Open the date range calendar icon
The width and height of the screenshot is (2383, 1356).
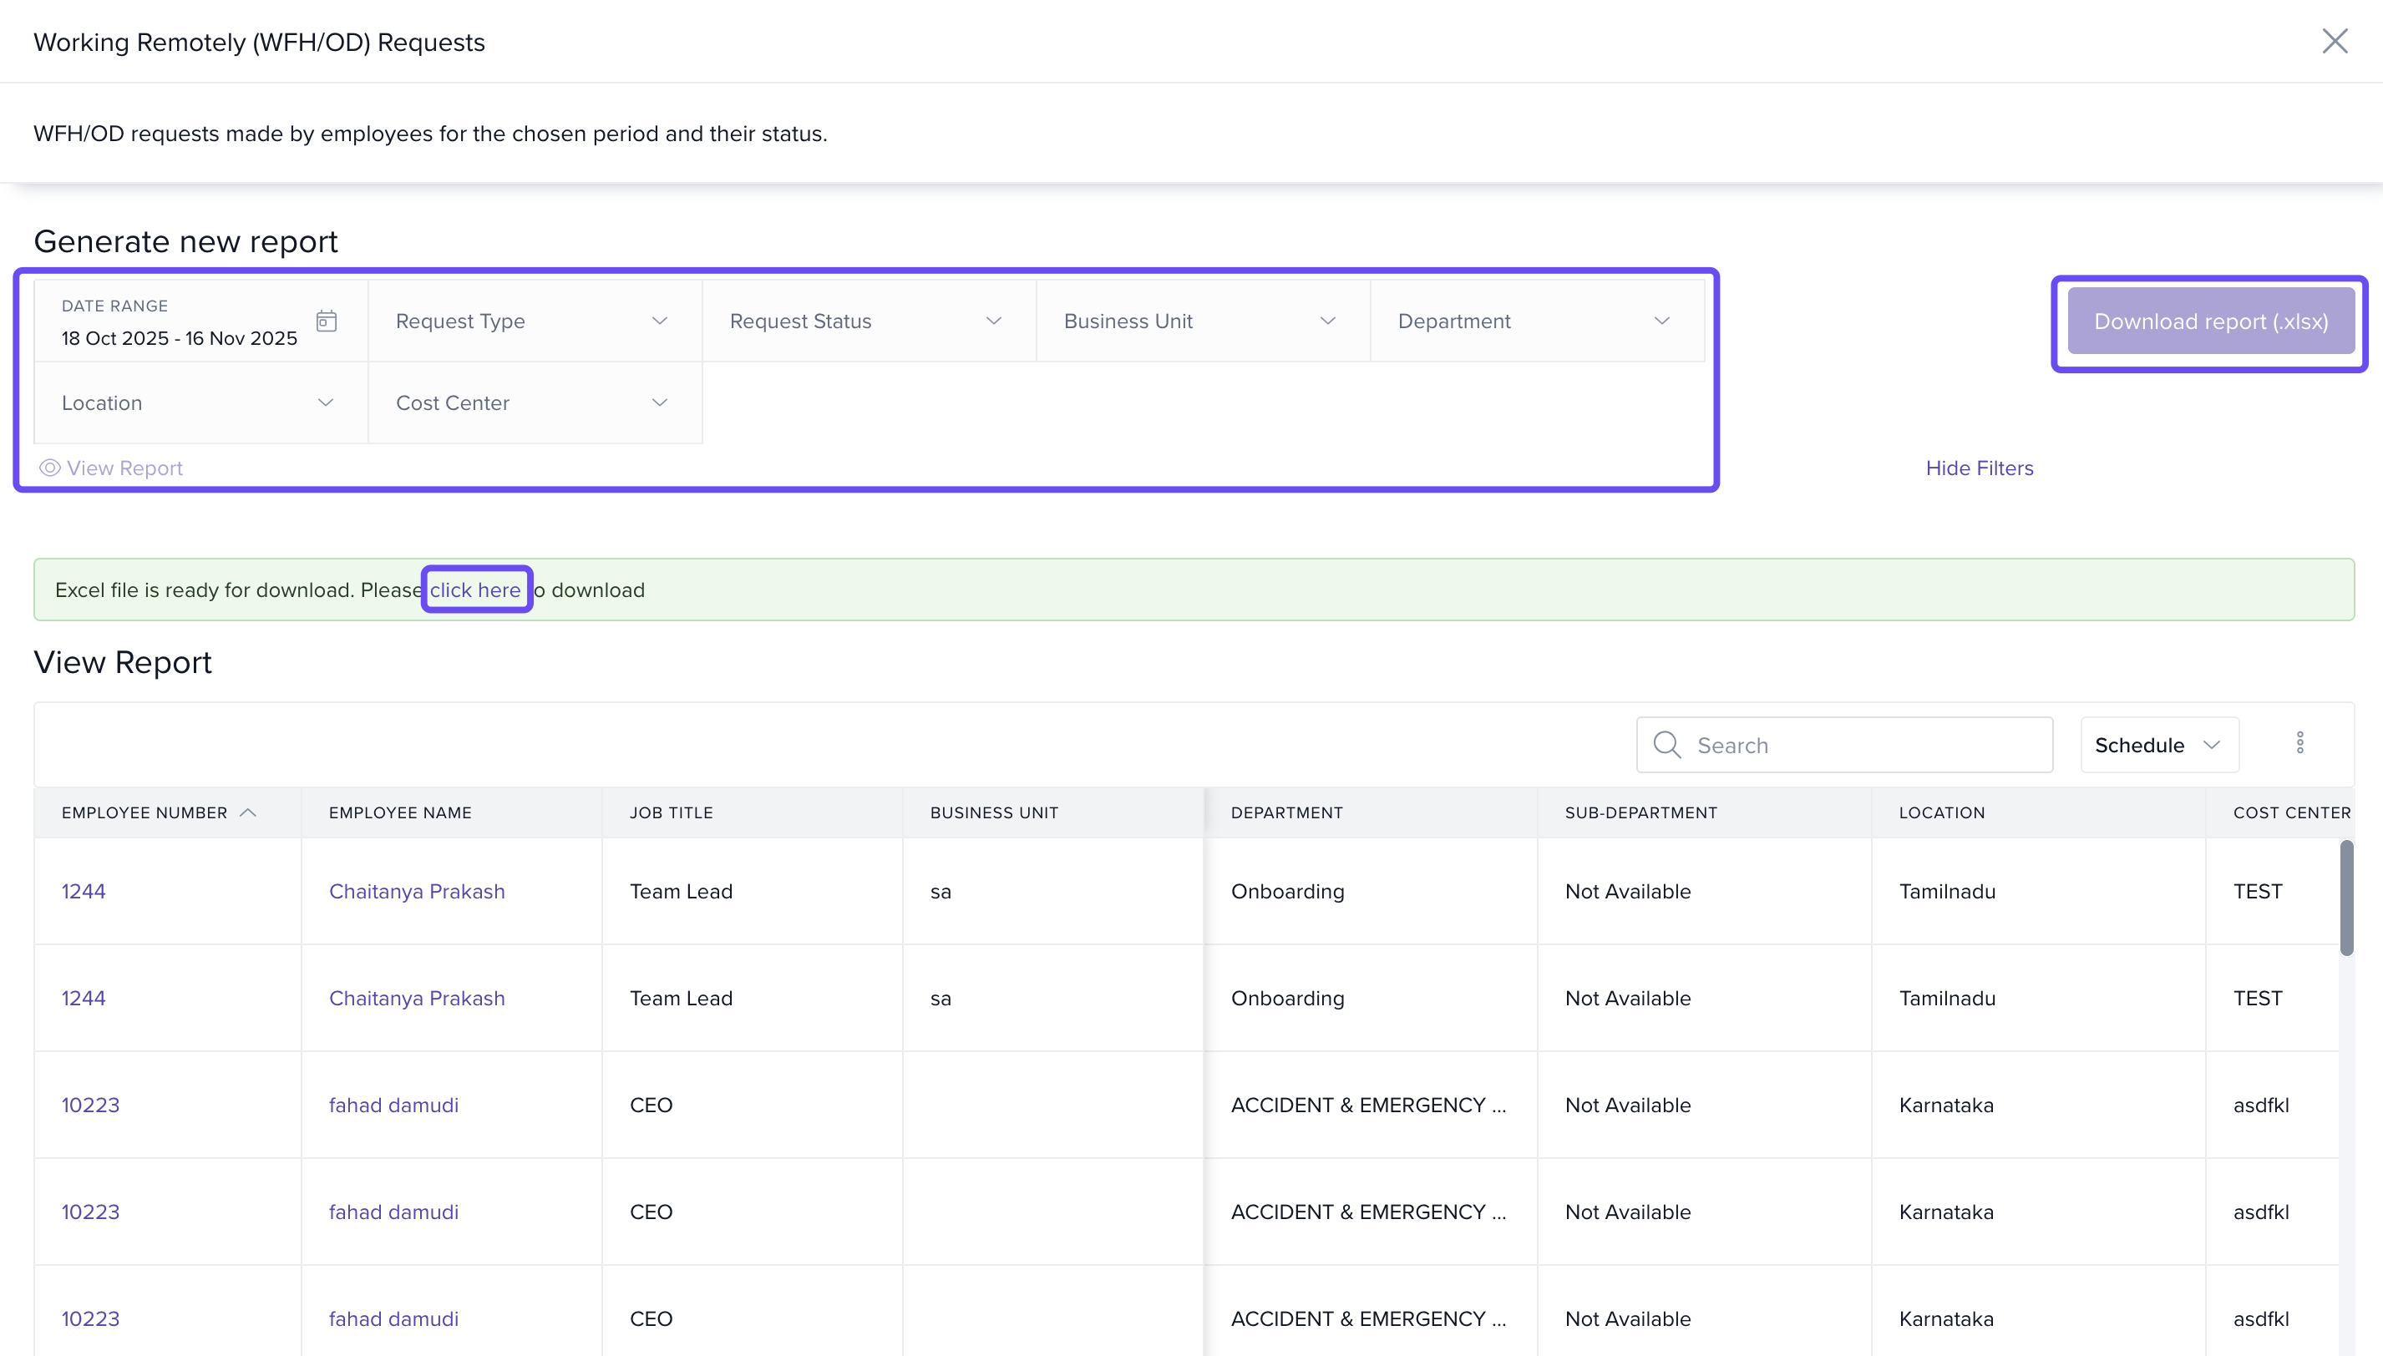(x=326, y=321)
